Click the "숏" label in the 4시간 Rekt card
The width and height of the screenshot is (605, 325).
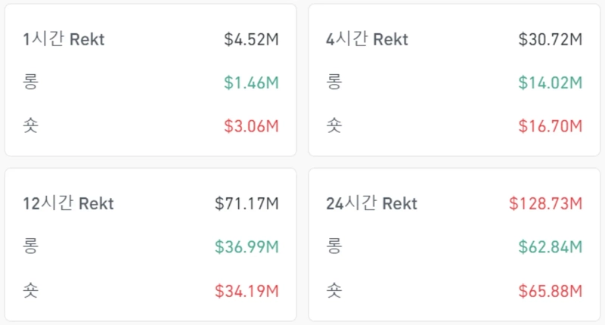334,125
